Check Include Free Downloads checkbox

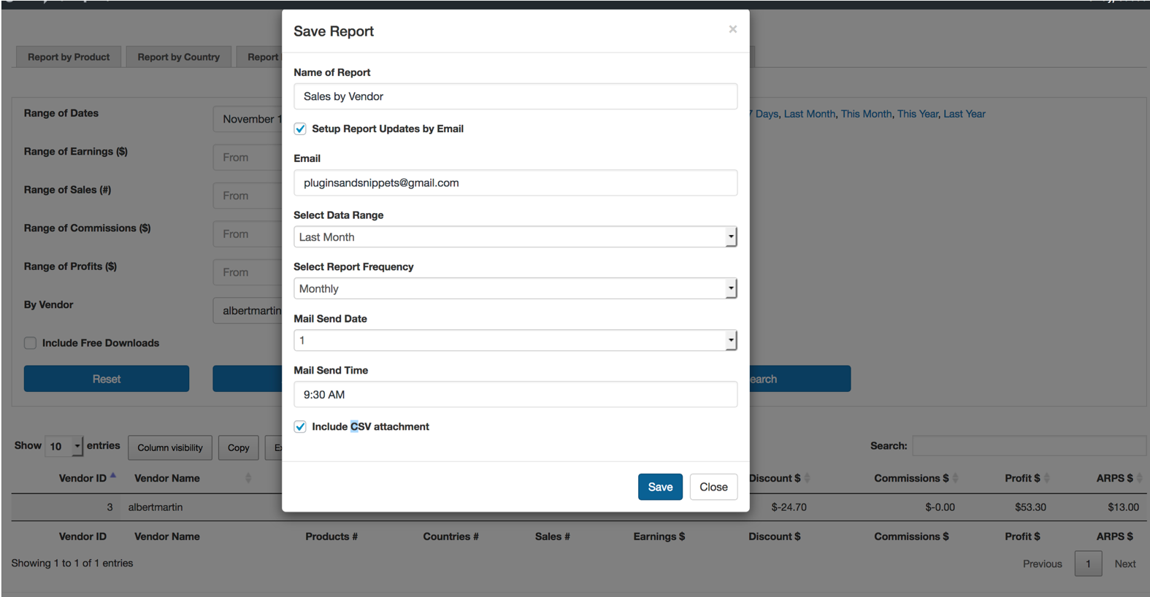pos(30,343)
